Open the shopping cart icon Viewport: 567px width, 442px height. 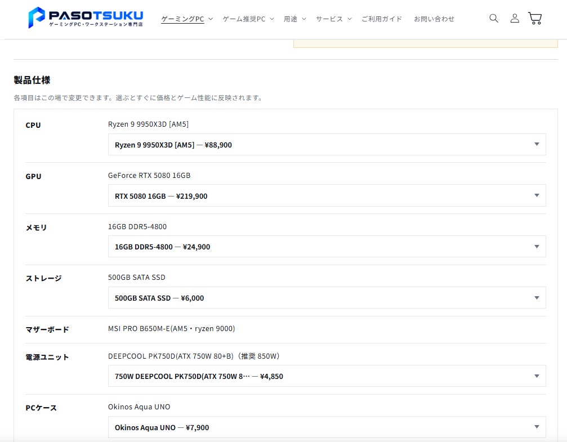click(535, 18)
